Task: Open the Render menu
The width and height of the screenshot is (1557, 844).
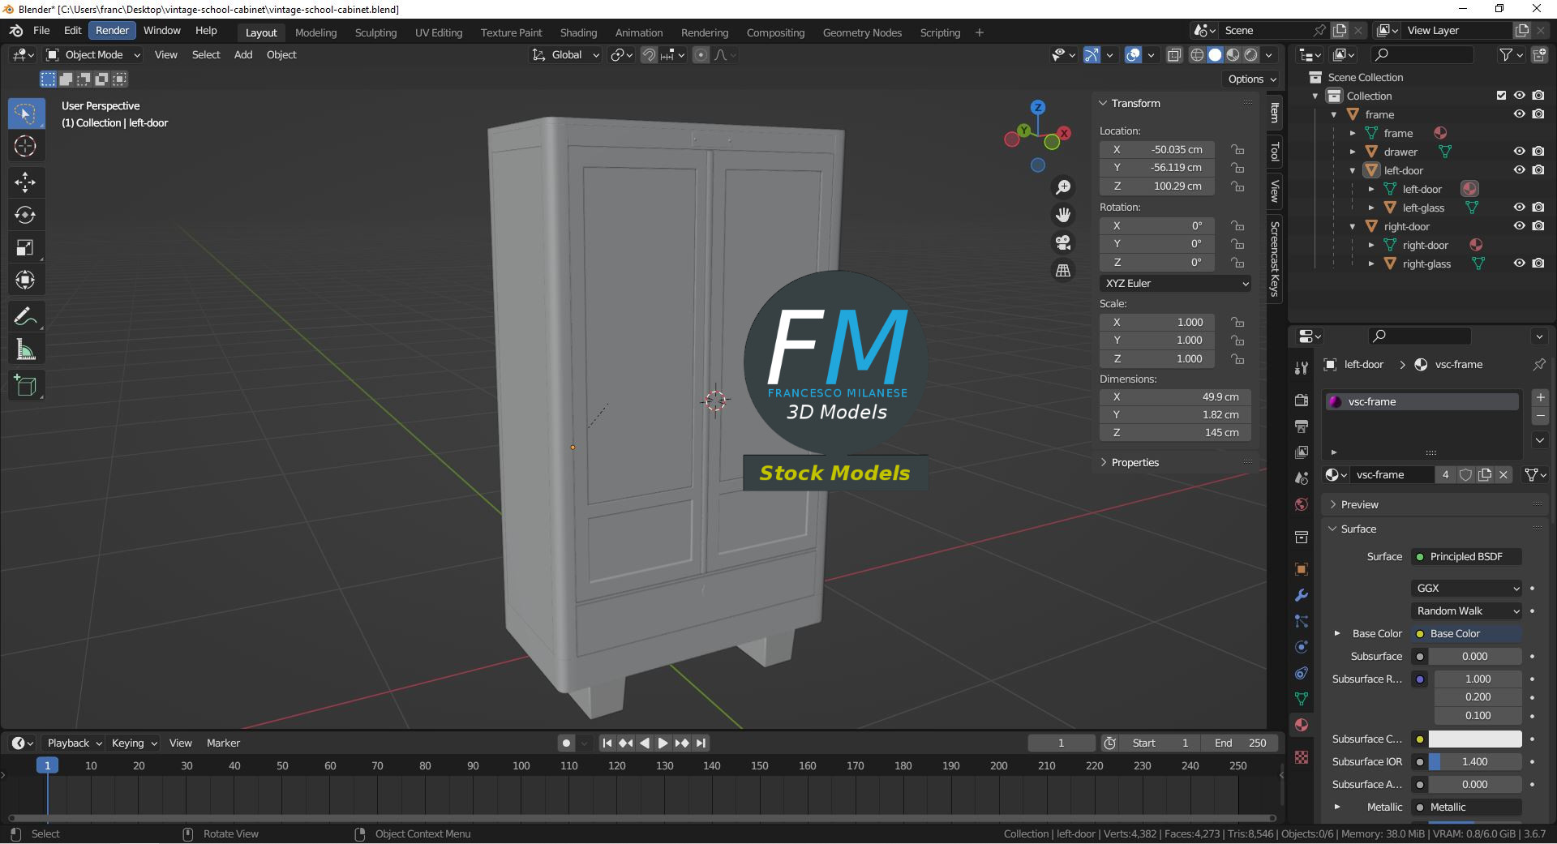Action: tap(112, 31)
